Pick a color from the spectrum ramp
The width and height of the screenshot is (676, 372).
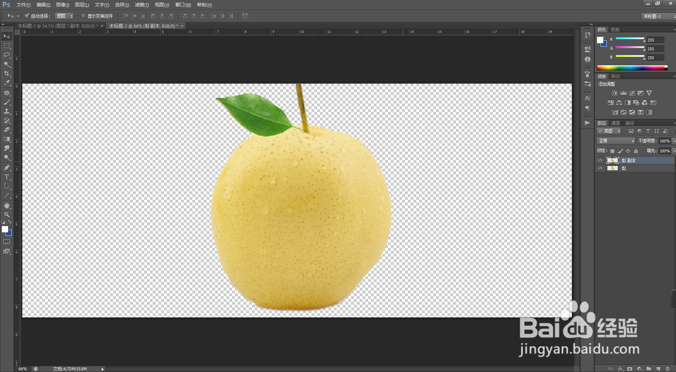pyautogui.click(x=632, y=68)
